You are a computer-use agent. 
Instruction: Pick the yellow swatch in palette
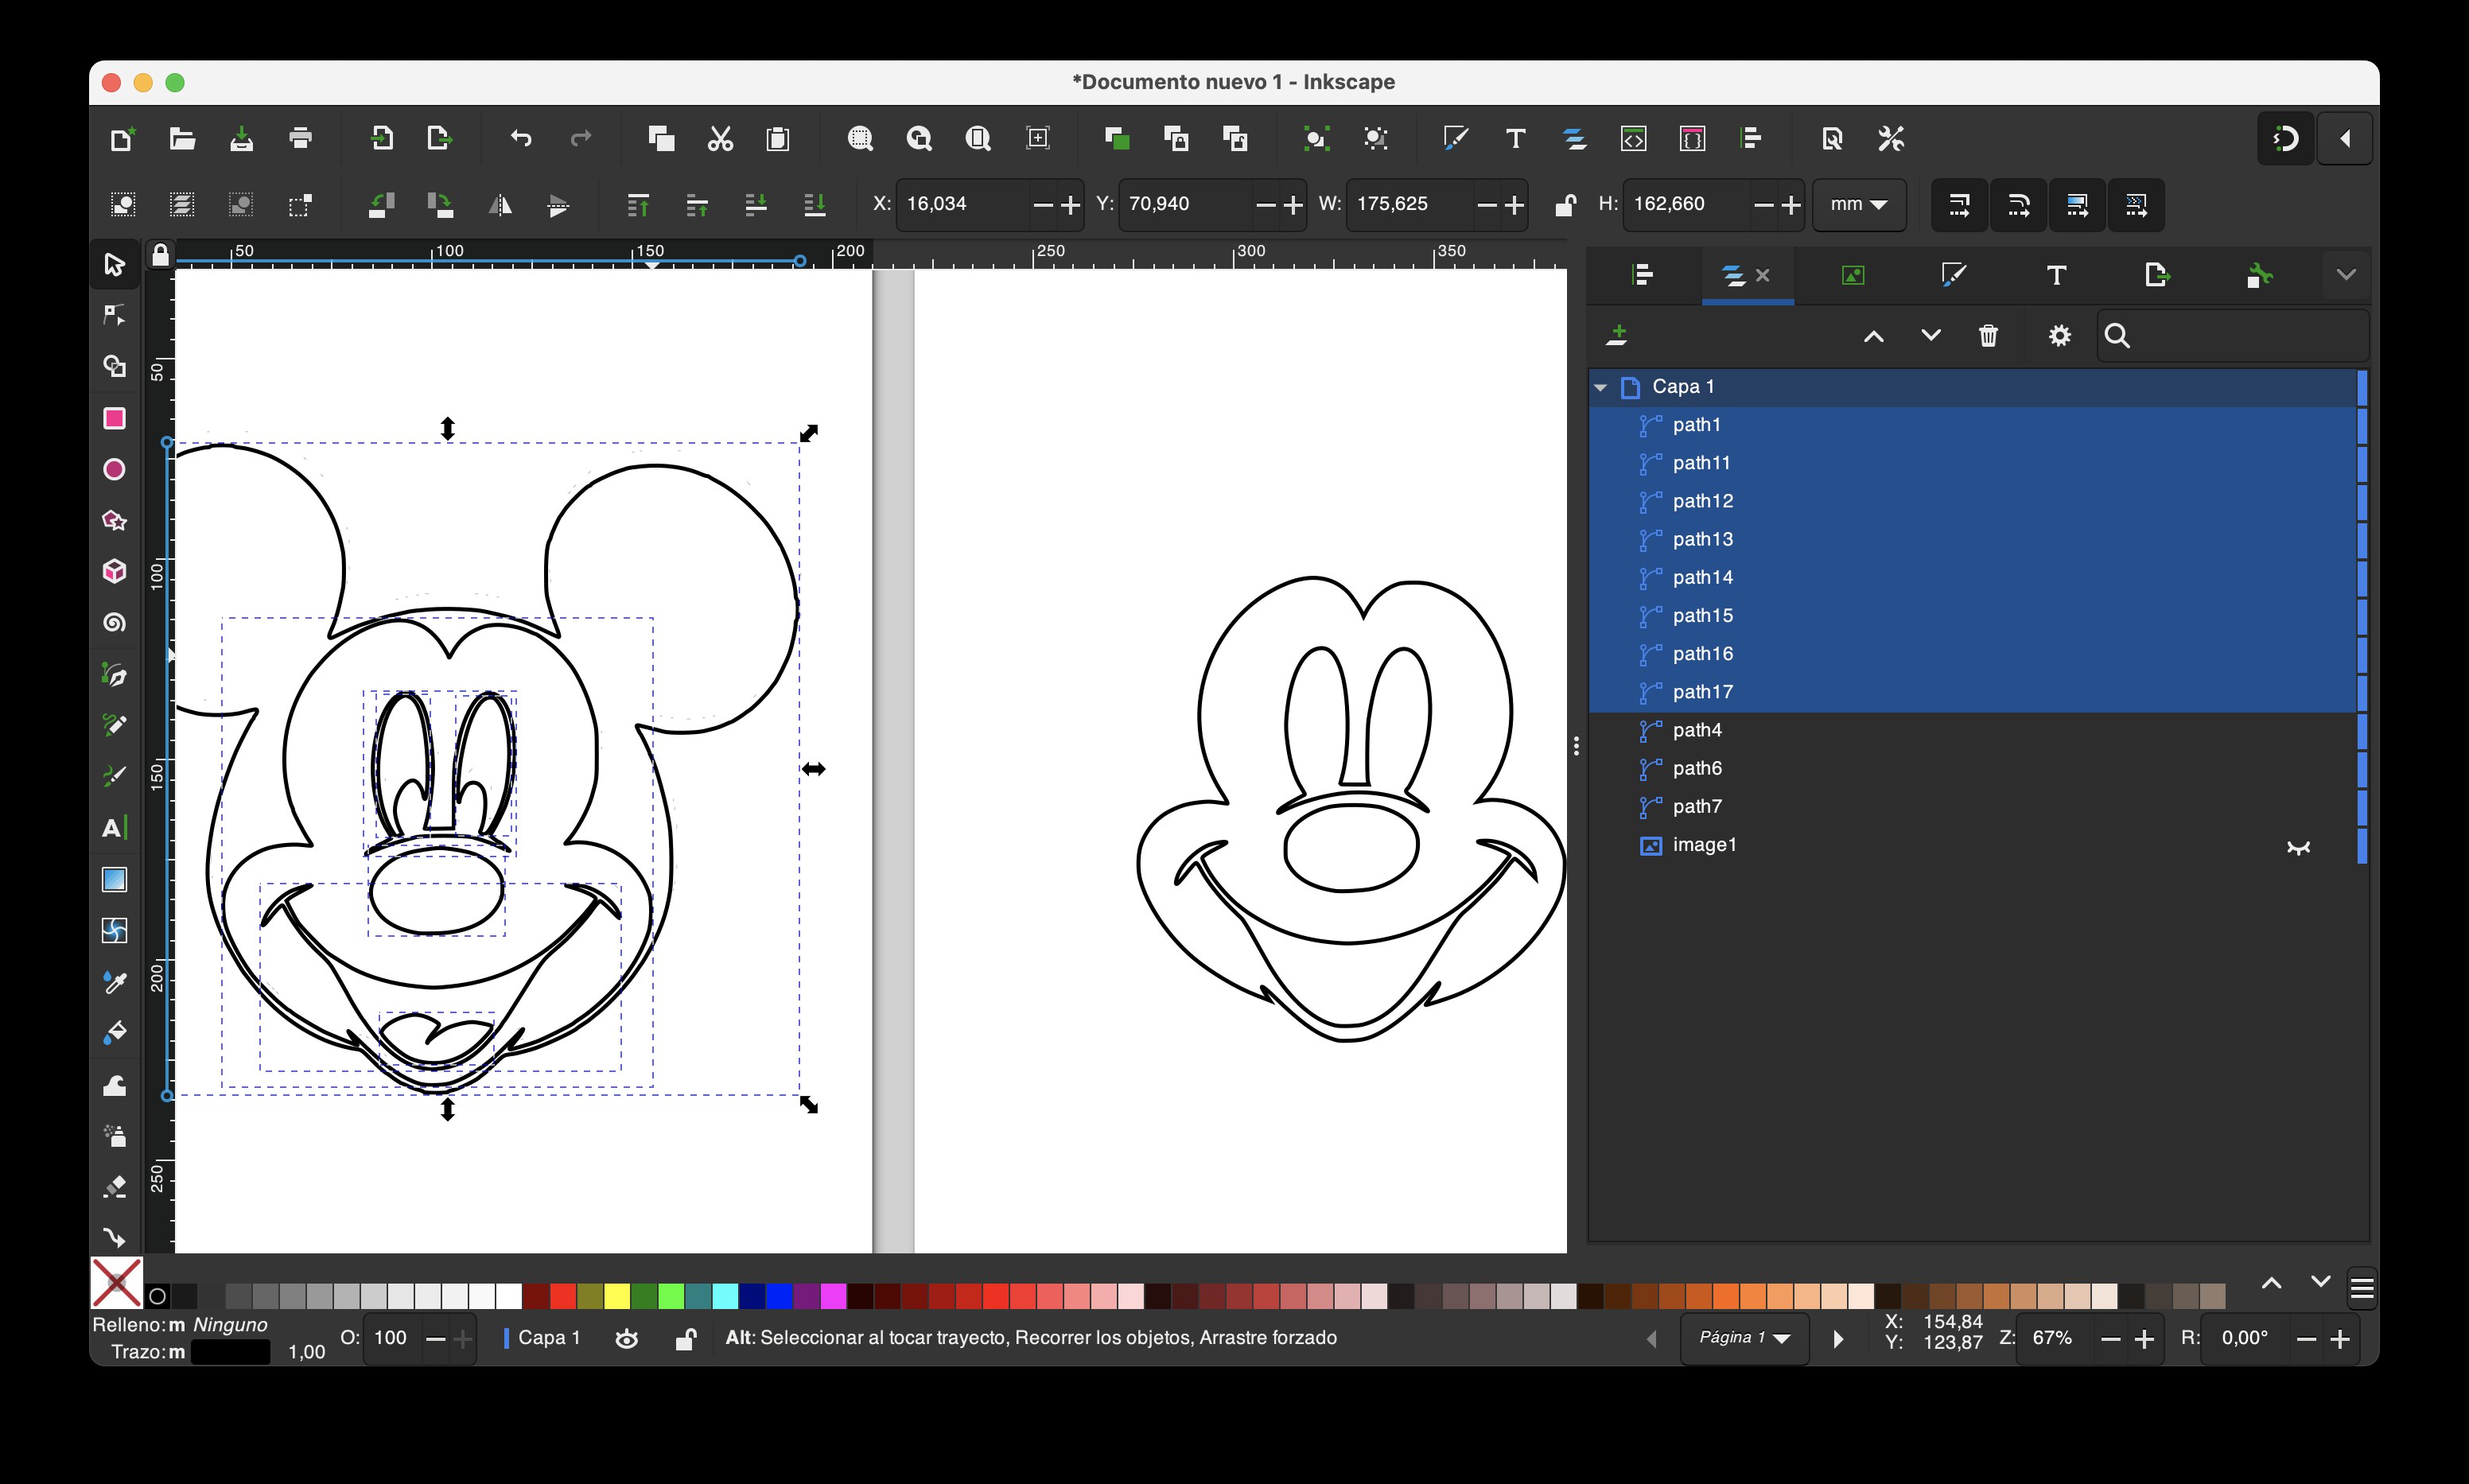[x=617, y=1297]
